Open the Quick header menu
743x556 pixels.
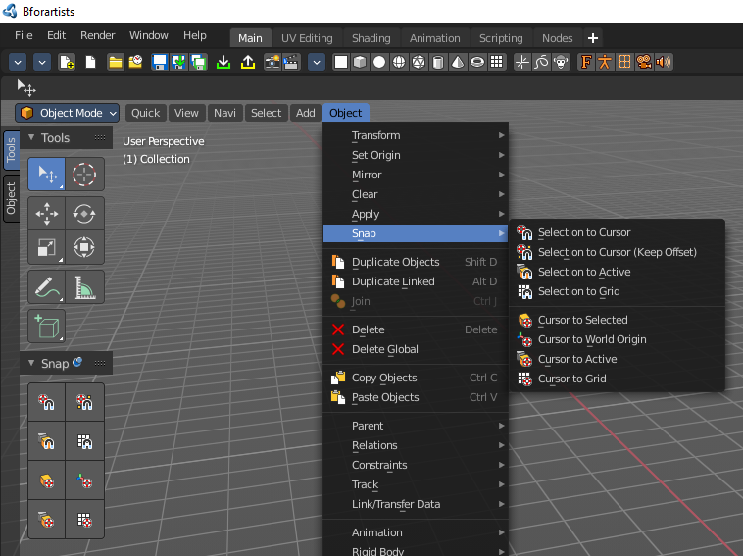(x=145, y=113)
